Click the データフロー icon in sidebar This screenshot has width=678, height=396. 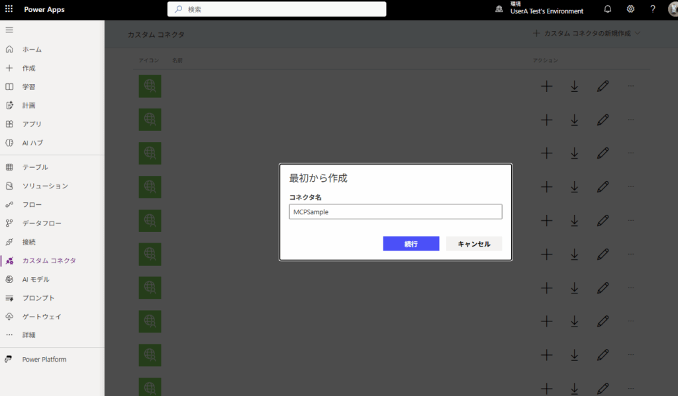click(9, 223)
